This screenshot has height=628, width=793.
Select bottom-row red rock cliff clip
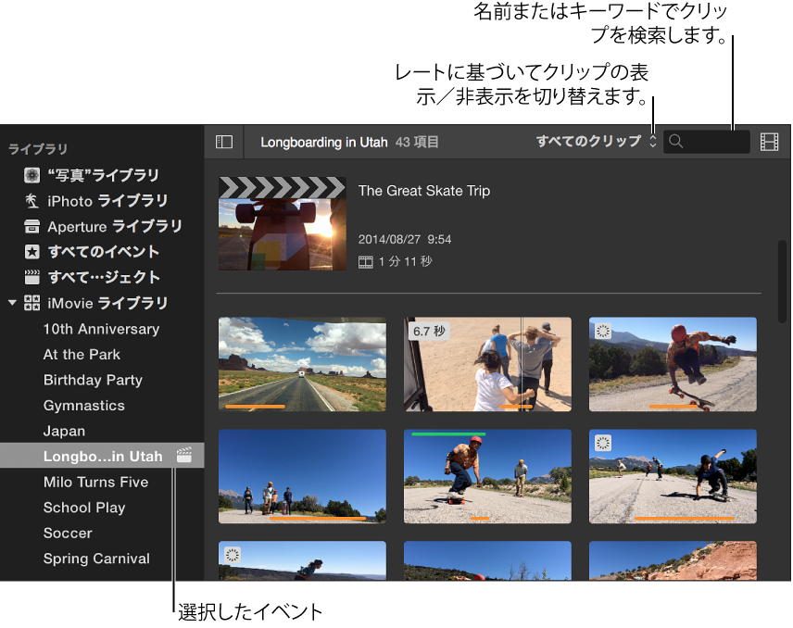673,560
